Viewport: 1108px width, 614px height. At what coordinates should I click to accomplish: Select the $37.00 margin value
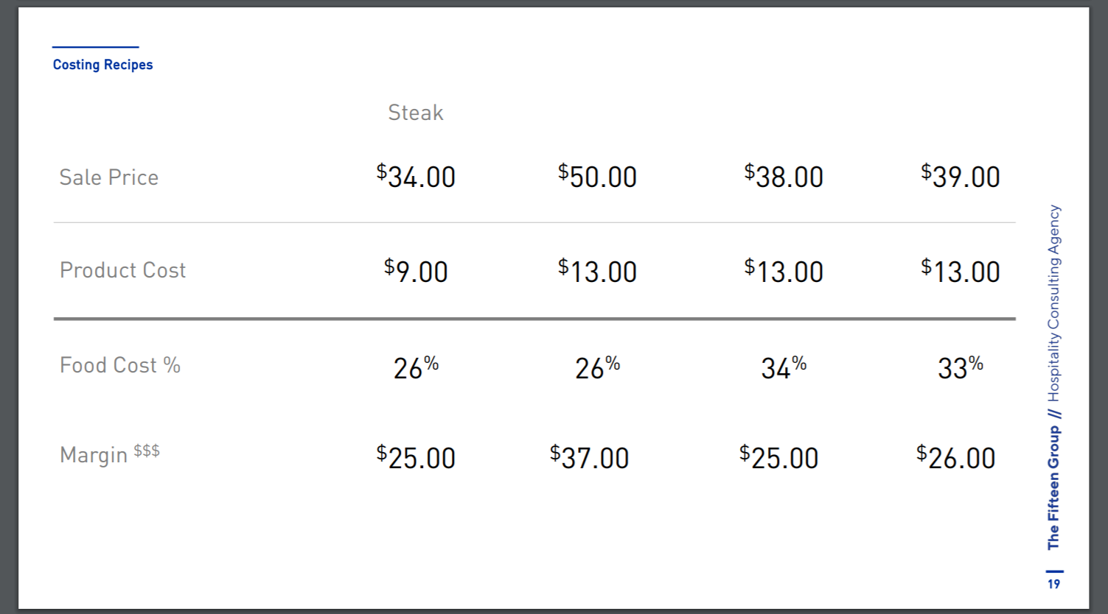[x=589, y=457]
